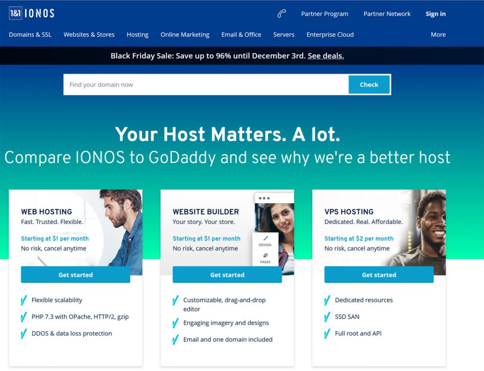This screenshot has height=371, width=484.
Task: Expand the More navigation menu
Action: pyautogui.click(x=438, y=35)
